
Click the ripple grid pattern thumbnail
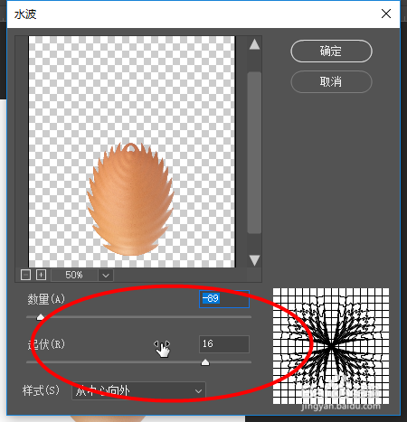click(x=331, y=346)
